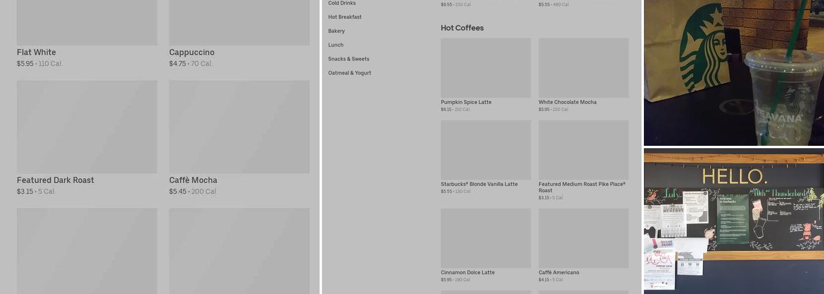Open the Featured Dark Roast image placeholder
824x294 pixels.
click(87, 127)
